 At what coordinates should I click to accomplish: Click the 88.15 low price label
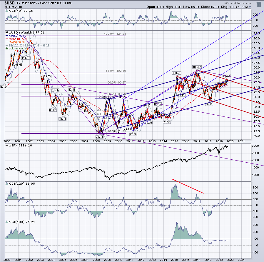[209, 104]
